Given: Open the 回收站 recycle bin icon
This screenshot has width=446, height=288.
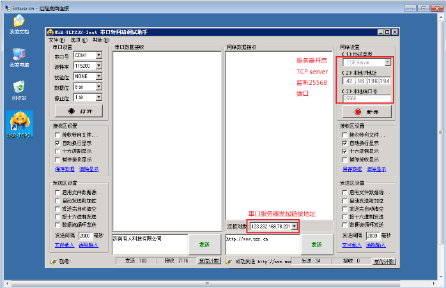Looking at the screenshot, I should pyautogui.click(x=19, y=87).
